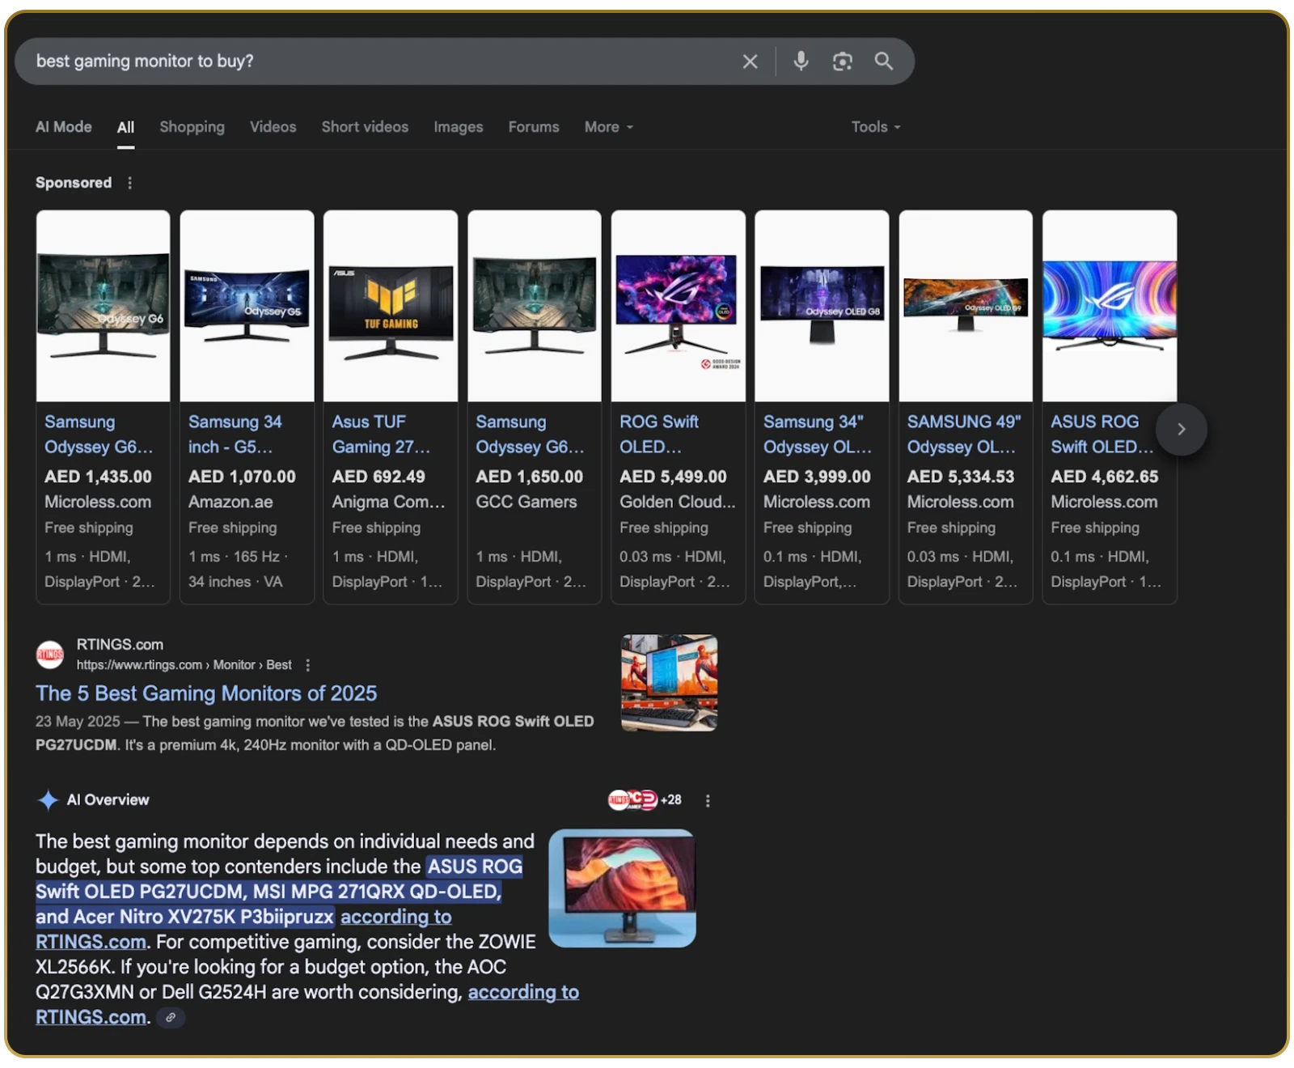Click the price AED 1,070.00
Viewport: 1294px width, 1068px height.
coord(242,477)
